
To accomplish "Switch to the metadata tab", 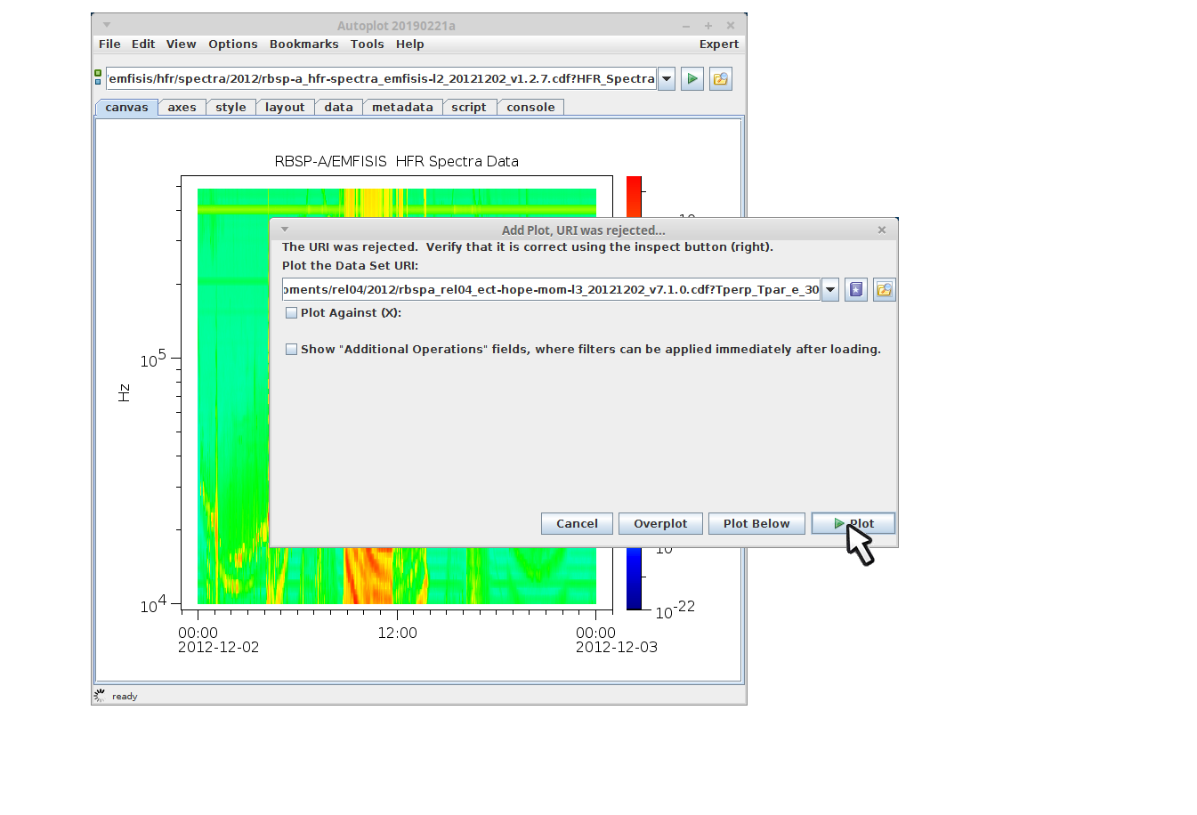I will (402, 108).
